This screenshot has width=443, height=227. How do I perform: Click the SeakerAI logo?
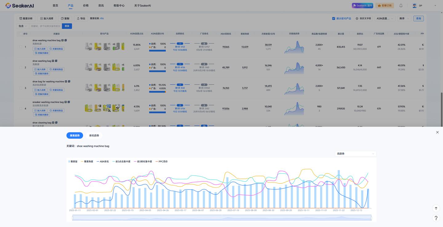(19, 6)
